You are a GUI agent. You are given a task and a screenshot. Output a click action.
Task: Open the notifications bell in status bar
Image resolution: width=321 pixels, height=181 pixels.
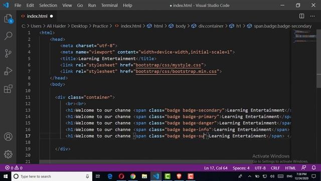[313, 168]
